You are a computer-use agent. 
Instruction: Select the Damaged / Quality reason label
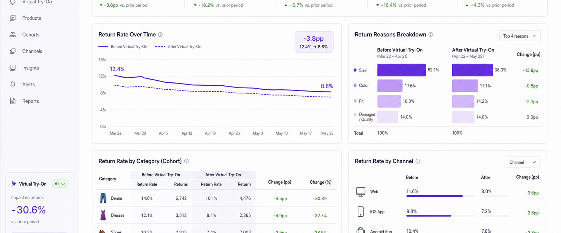pyautogui.click(x=367, y=117)
